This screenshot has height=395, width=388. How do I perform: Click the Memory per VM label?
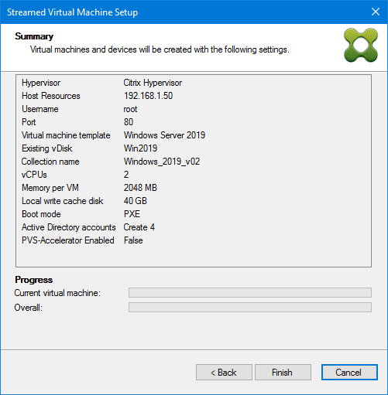tap(50, 188)
